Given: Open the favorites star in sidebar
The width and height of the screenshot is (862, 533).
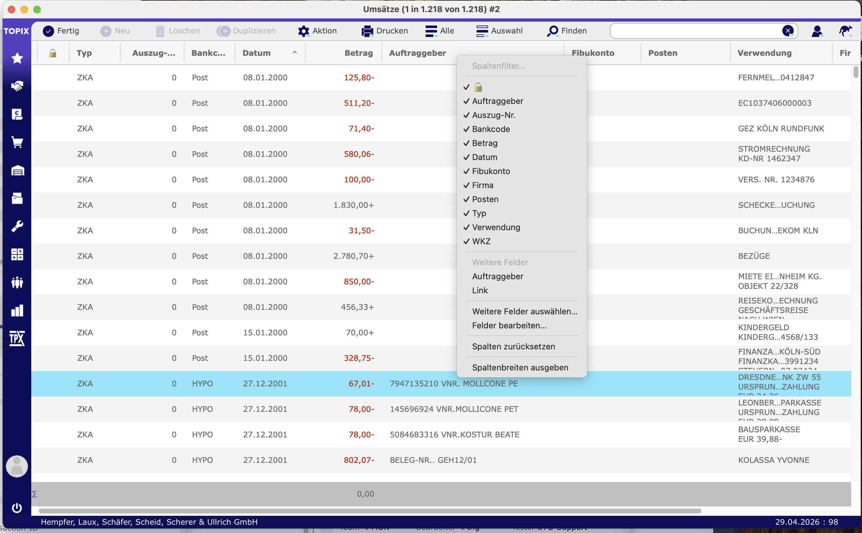Looking at the screenshot, I should [x=17, y=58].
